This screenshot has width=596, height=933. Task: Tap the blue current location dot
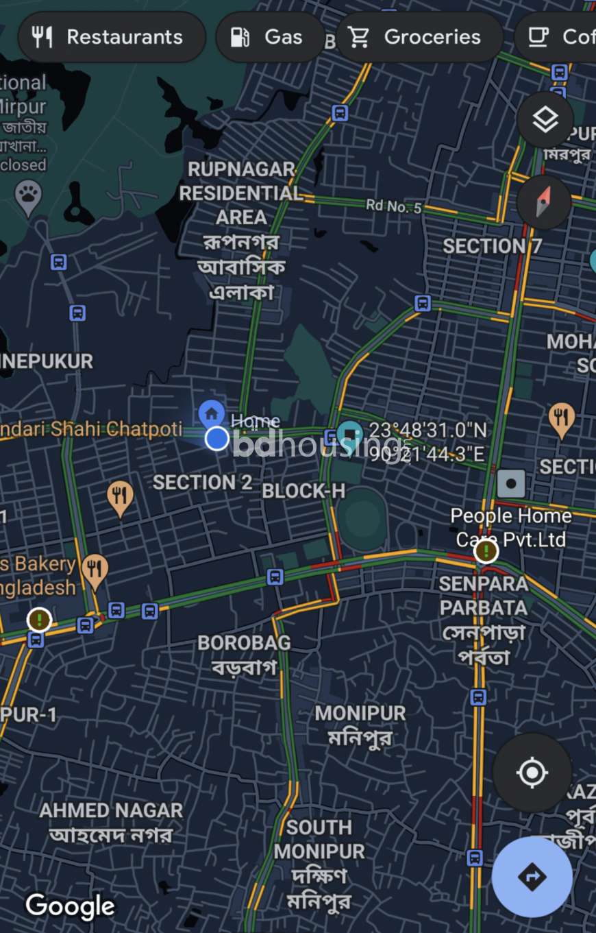tap(217, 438)
